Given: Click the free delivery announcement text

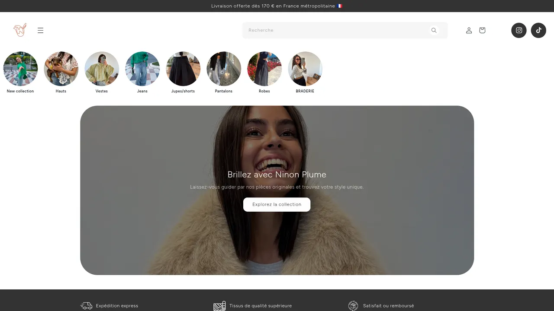Looking at the screenshot, I should click(277, 6).
